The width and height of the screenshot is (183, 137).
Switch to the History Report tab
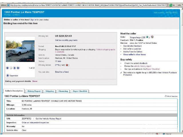[34, 91]
